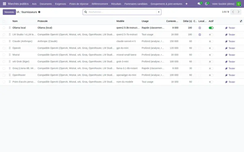This screenshot has height=152, width=244.
Task: Click drag handle of Claude (Anthropic) row
Action: 10,41
